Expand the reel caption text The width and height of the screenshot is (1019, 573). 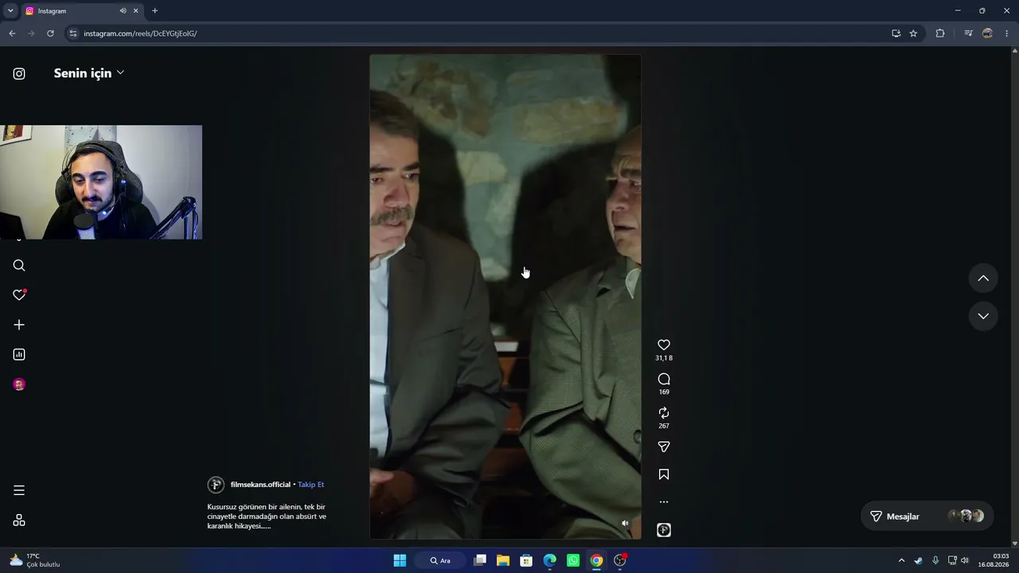pyautogui.click(x=267, y=516)
